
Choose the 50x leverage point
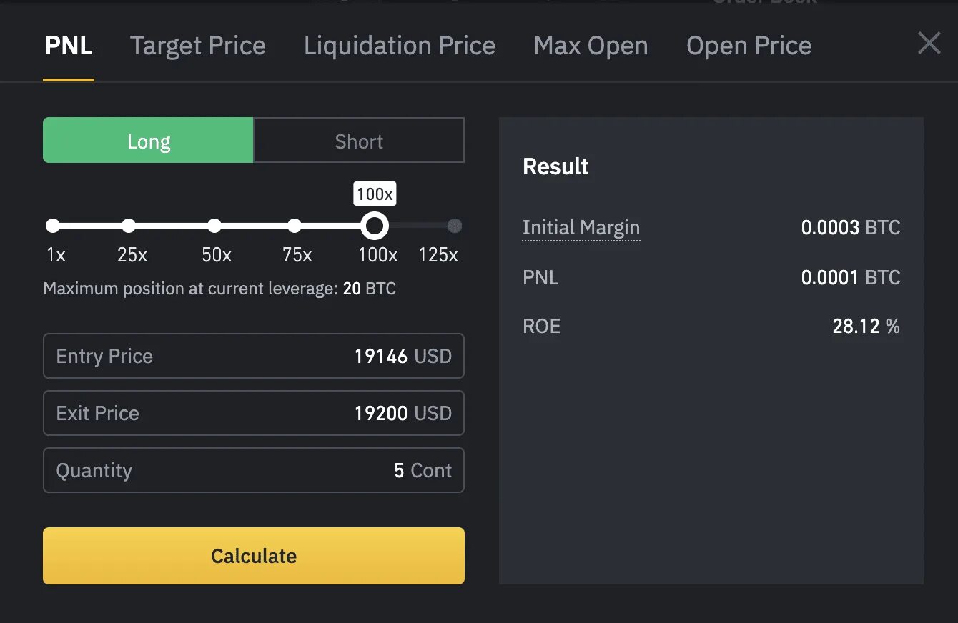[x=214, y=226]
